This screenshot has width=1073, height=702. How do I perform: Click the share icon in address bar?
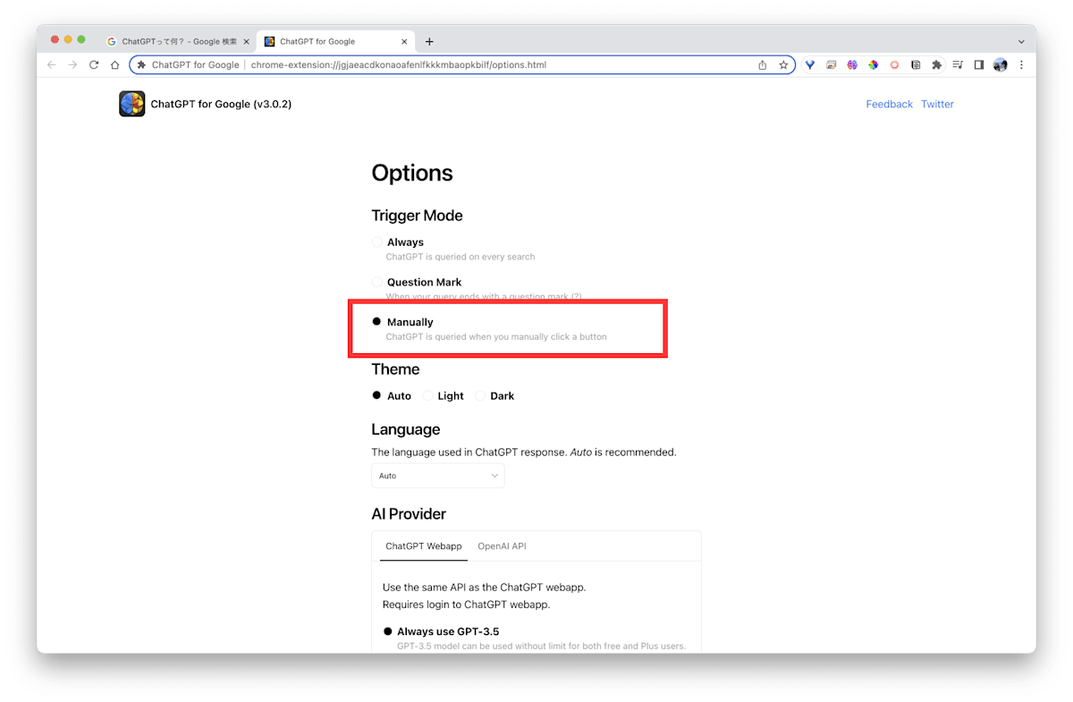(x=763, y=65)
